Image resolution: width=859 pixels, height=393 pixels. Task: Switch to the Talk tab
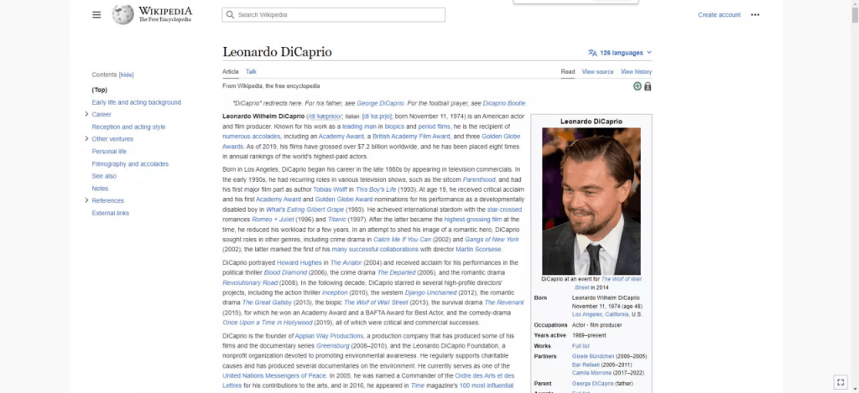[251, 72]
